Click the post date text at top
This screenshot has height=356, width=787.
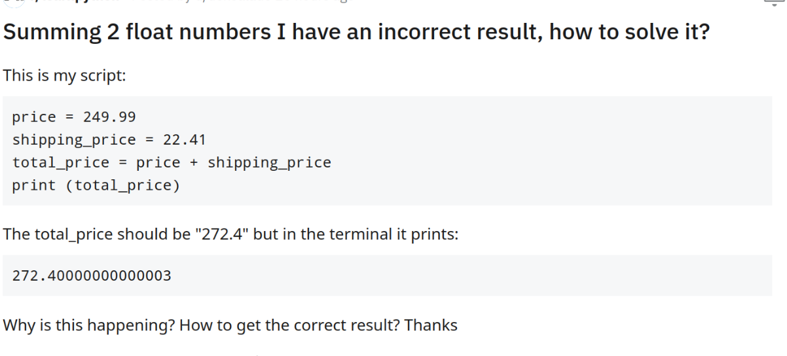[216, 3]
